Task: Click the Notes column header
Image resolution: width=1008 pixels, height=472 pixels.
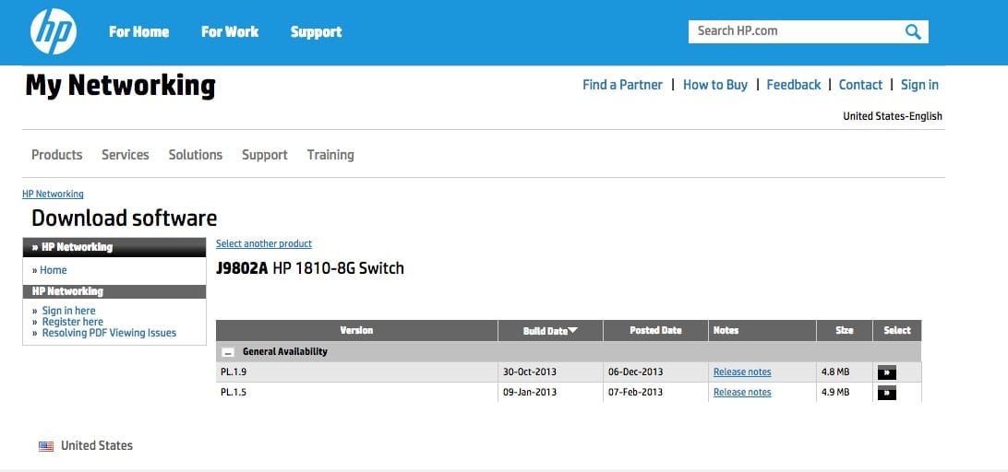Action: tap(762, 331)
